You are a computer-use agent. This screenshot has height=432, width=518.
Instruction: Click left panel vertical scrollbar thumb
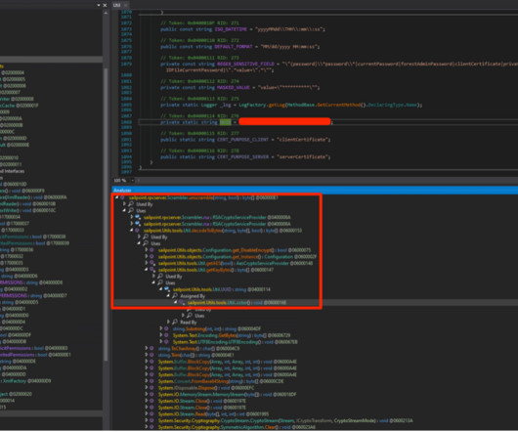tap(106, 215)
